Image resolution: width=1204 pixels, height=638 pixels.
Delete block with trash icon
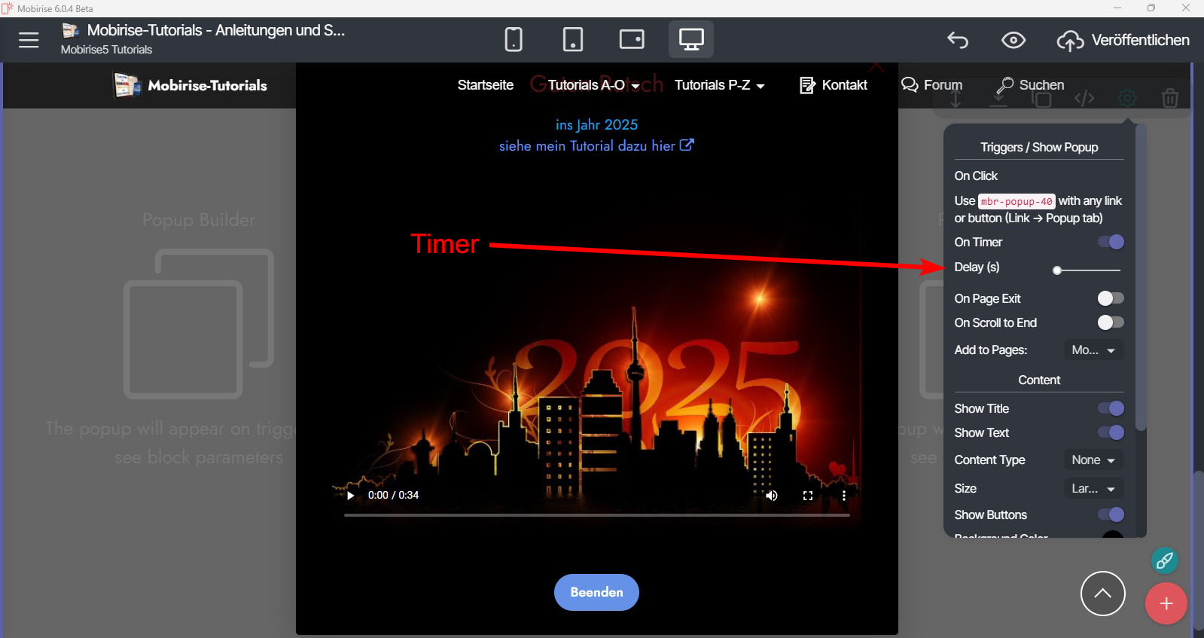pos(1170,98)
